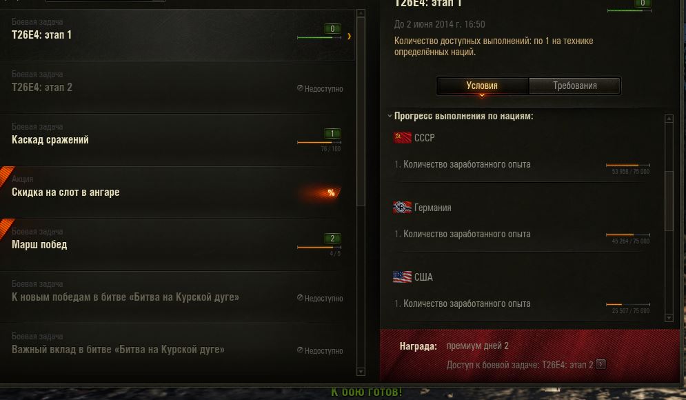Click the USA flag icon
The width and height of the screenshot is (686, 400).
coord(402,277)
